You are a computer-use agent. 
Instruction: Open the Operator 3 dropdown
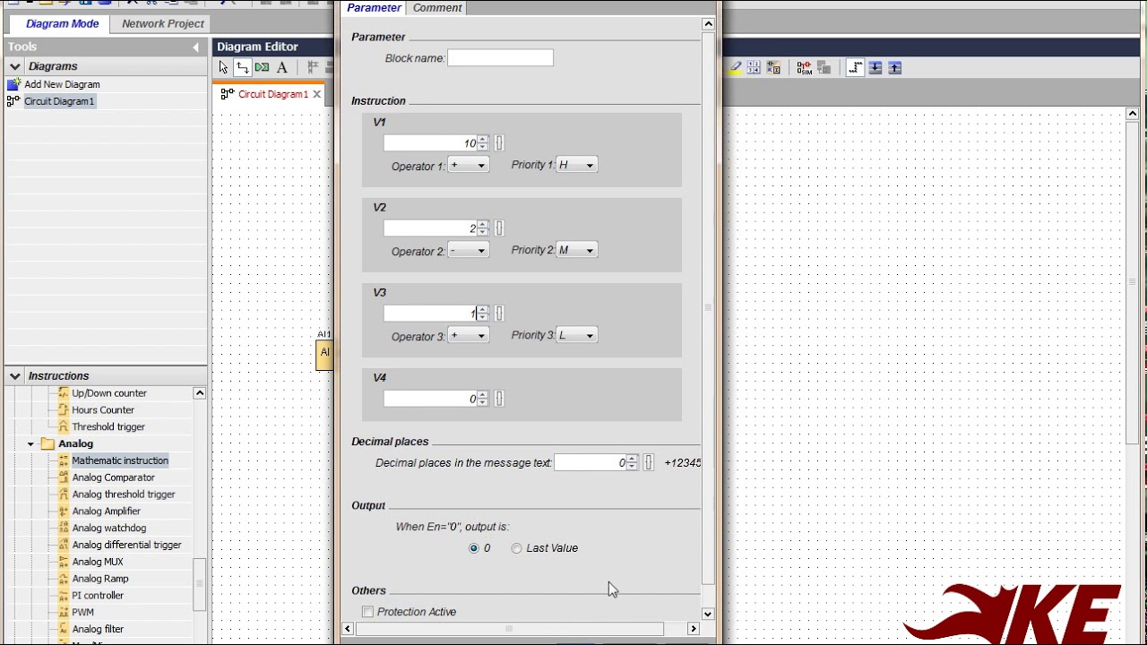click(x=468, y=336)
